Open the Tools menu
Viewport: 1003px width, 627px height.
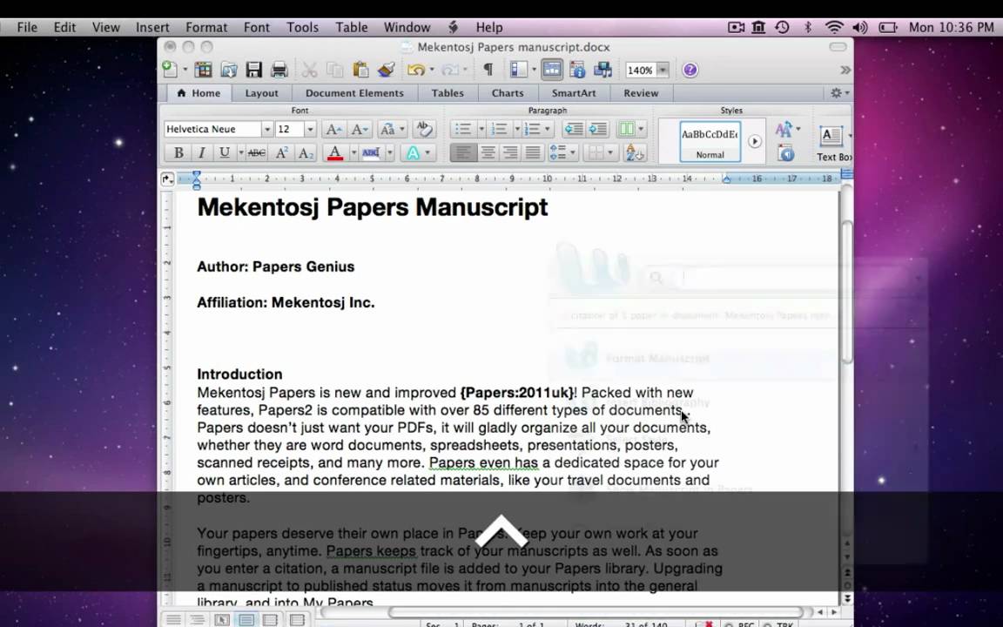pos(302,28)
